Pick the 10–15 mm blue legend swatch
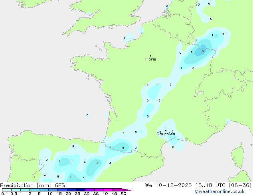Screen dimensions: 253x195 click(x=53, y=190)
